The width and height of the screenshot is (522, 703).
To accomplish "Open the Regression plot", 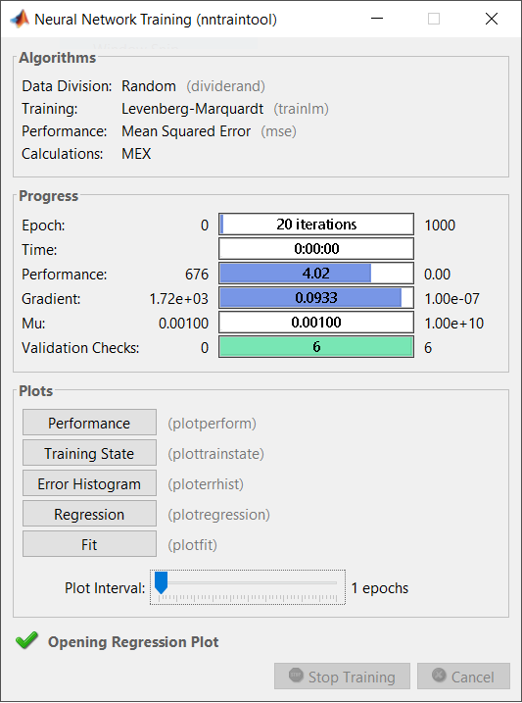I will [89, 514].
